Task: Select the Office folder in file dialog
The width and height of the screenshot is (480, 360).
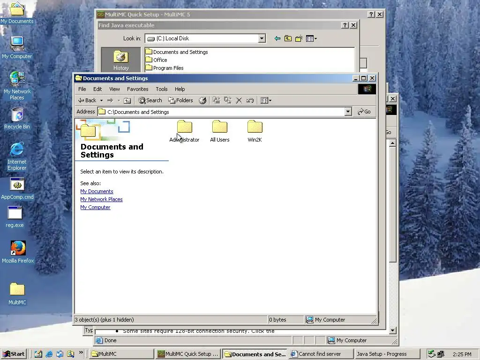Action: click(157, 60)
